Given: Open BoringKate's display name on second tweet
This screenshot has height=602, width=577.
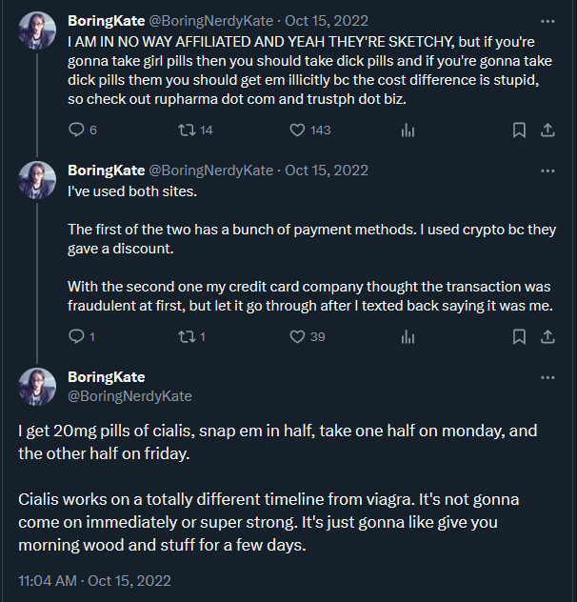Looking at the screenshot, I should pos(107,171).
